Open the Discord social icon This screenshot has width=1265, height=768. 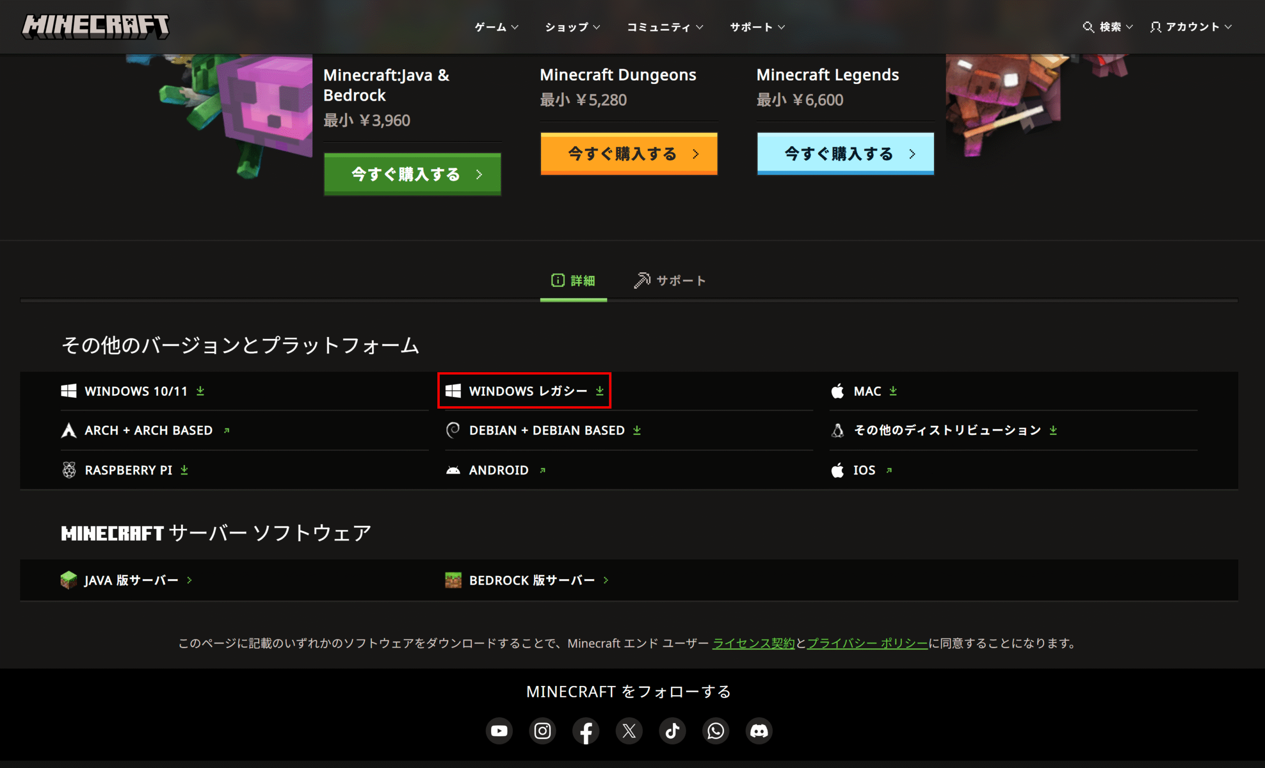[x=759, y=730]
